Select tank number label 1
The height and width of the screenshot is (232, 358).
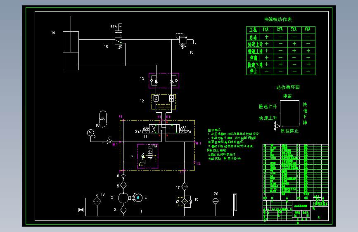[141, 211]
